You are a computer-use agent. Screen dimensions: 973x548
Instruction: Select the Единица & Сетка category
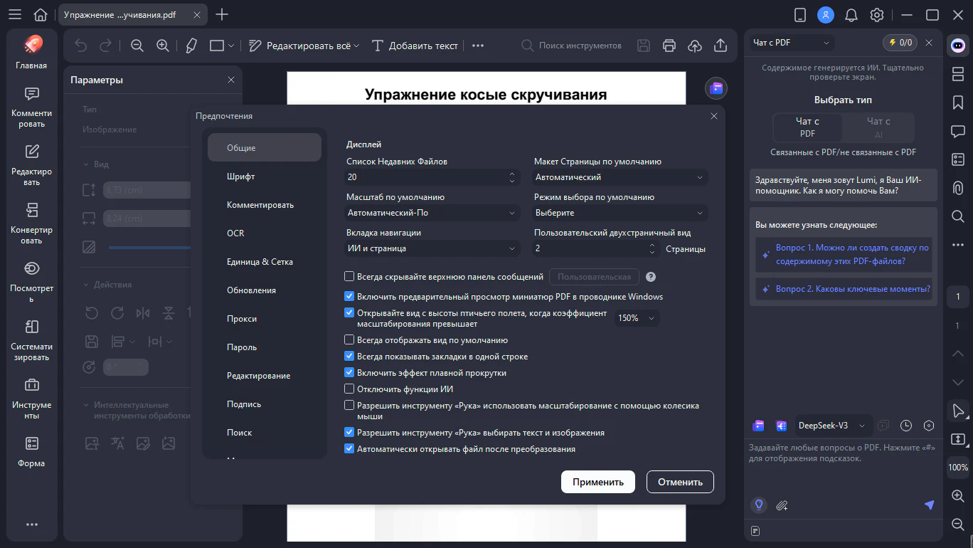265,261
